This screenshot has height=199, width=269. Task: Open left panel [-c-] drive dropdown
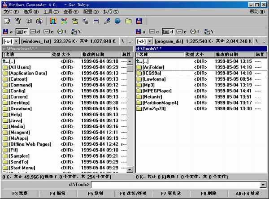click(x=16, y=41)
